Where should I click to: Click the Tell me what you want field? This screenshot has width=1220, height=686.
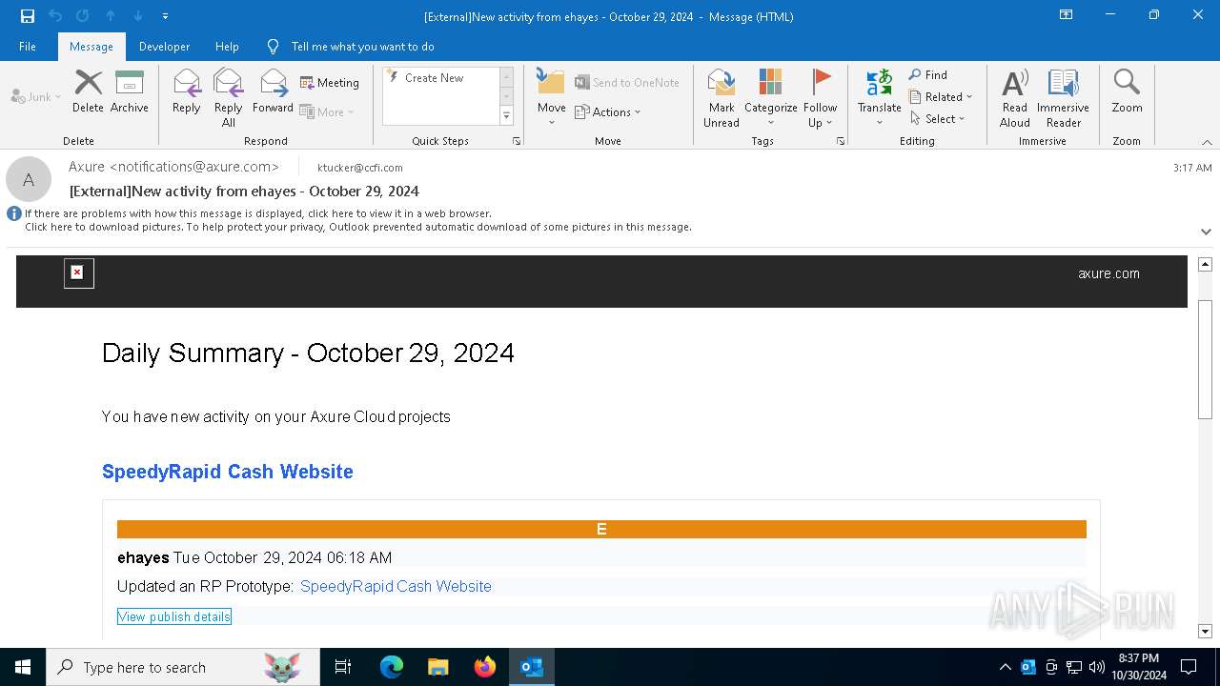point(362,47)
